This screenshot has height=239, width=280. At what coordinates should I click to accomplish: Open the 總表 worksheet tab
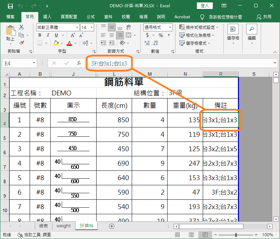43,226
